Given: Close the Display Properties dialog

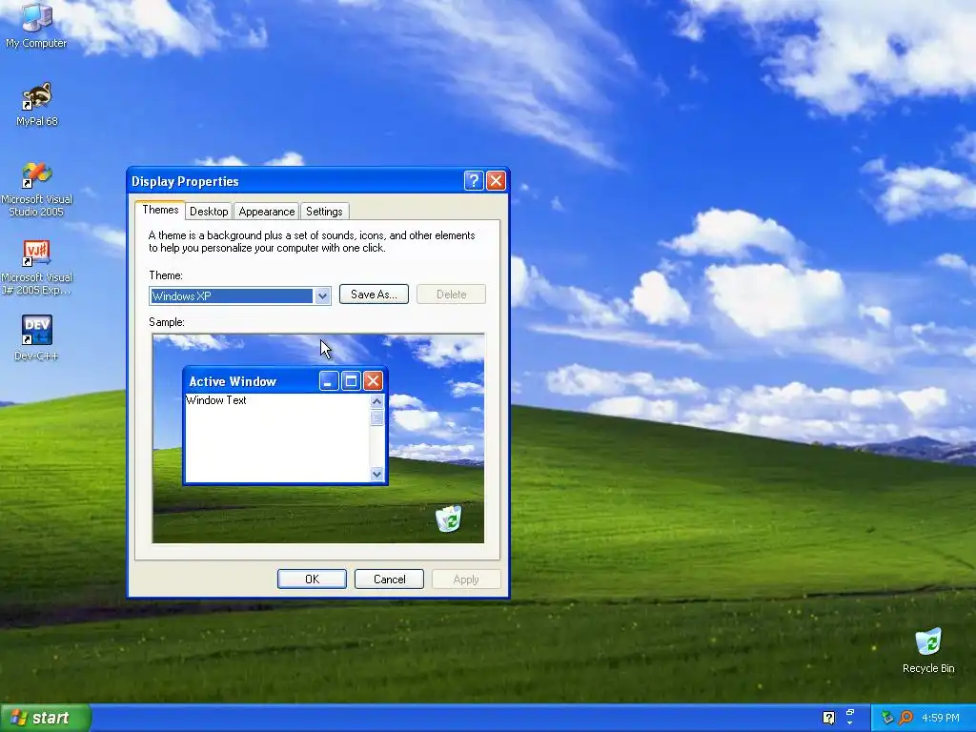Looking at the screenshot, I should (496, 181).
